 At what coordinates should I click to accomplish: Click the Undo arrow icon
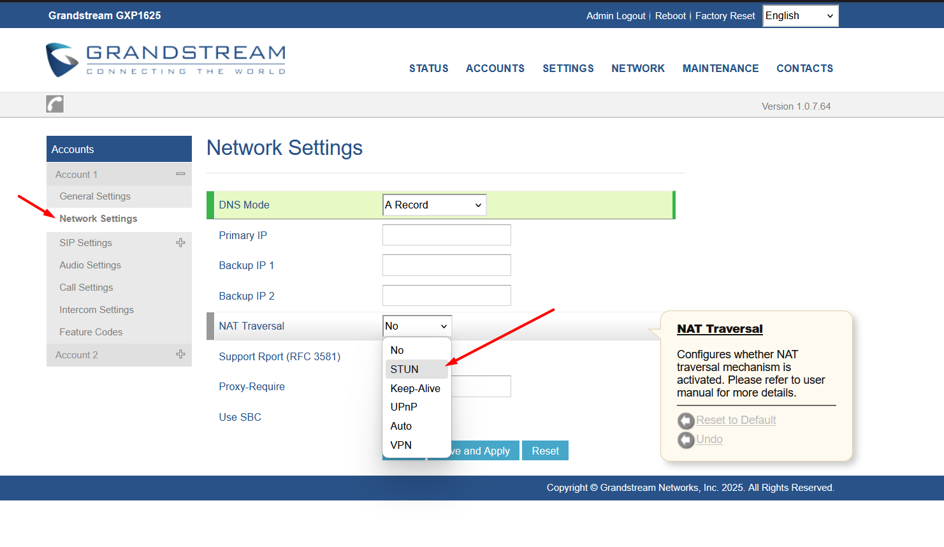click(686, 440)
